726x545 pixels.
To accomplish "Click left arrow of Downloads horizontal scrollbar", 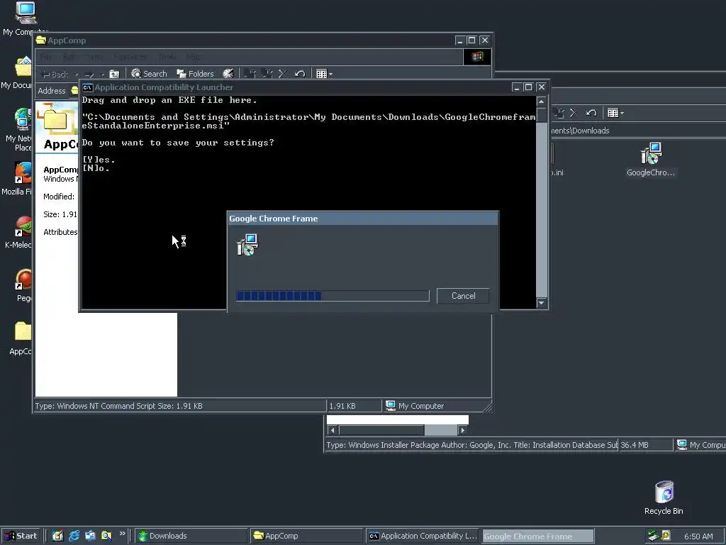I will tap(332, 430).
